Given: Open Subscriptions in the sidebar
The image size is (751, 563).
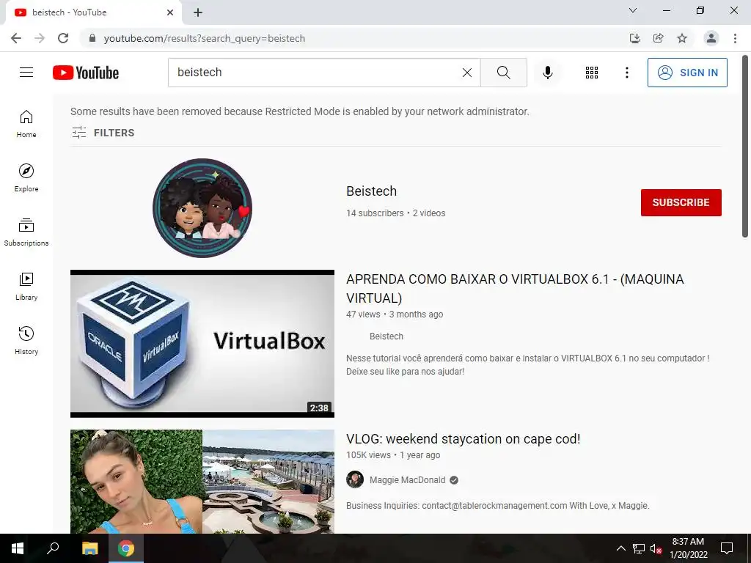Looking at the screenshot, I should point(26,232).
